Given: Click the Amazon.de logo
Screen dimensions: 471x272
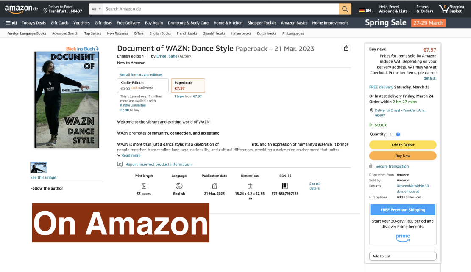Looking at the screenshot, I should tap(21, 9).
